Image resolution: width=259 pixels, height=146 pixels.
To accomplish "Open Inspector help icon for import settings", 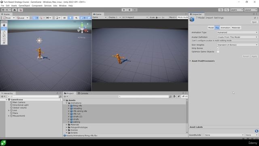I will point(255,18).
